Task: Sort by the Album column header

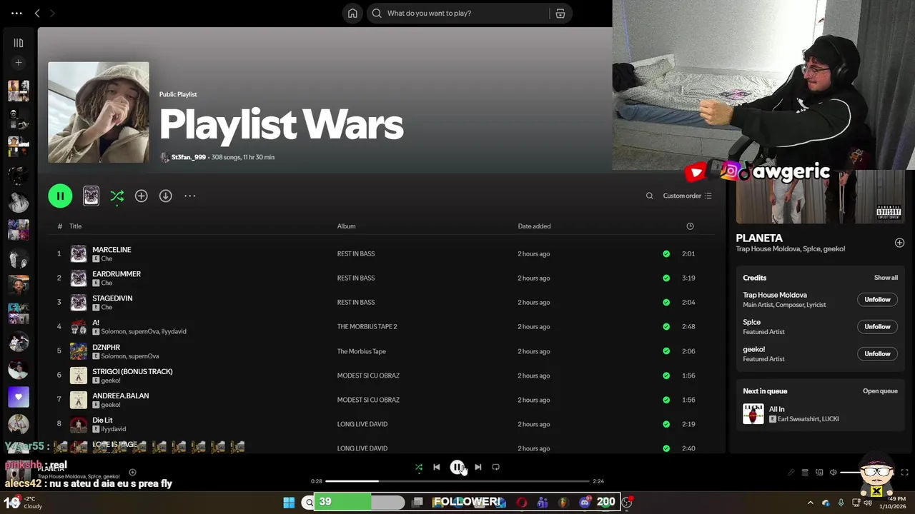Action: [x=346, y=226]
